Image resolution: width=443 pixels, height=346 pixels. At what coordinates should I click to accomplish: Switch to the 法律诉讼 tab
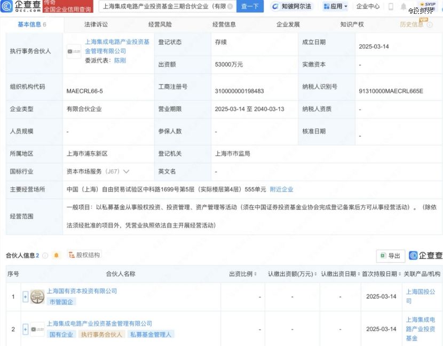pyautogui.click(x=96, y=25)
